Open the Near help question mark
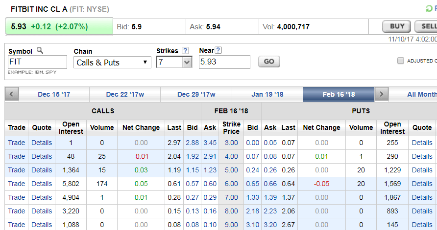The width and height of the screenshot is (437, 230). [218, 50]
